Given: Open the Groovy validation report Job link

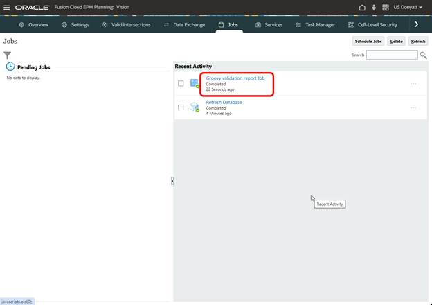Looking at the screenshot, I should 235,78.
